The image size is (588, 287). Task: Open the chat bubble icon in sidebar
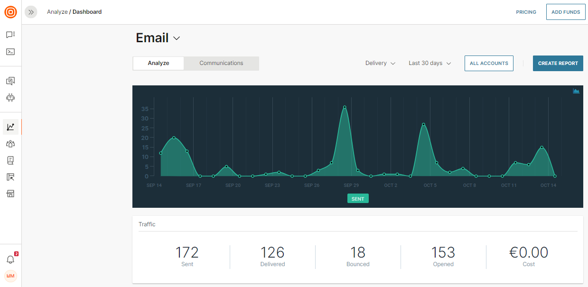[x=10, y=35]
